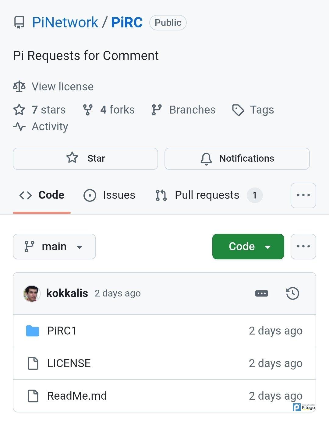This screenshot has width=329, height=424.
Task: Click the PiRC1 folder icon
Action: click(x=33, y=331)
